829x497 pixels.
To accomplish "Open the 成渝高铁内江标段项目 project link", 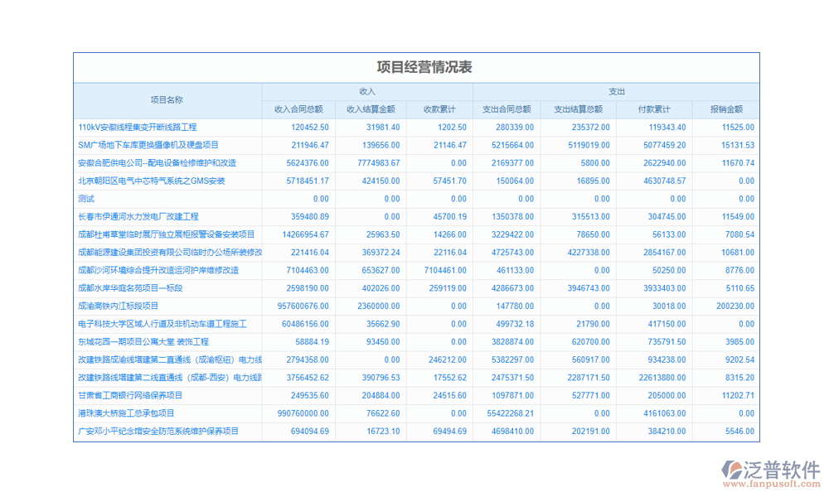I will (119, 306).
